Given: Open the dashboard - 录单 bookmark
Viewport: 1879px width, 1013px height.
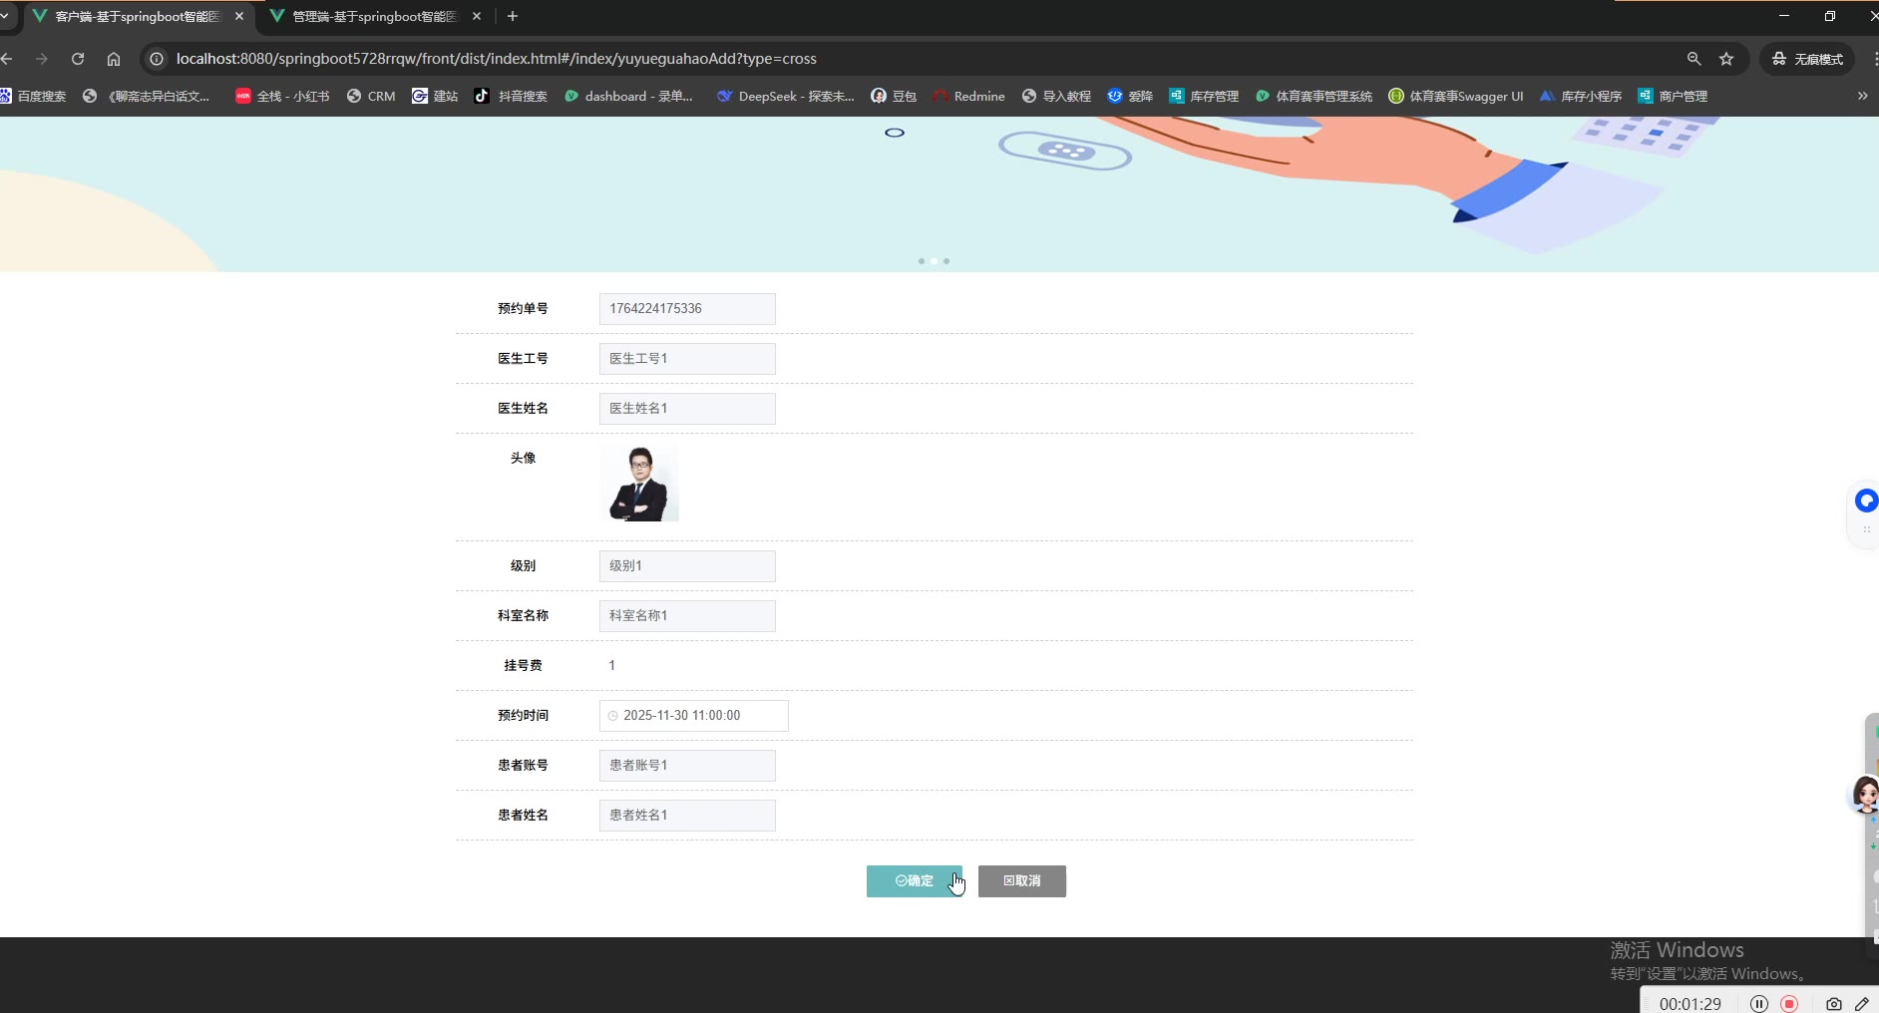Looking at the screenshot, I should (628, 96).
